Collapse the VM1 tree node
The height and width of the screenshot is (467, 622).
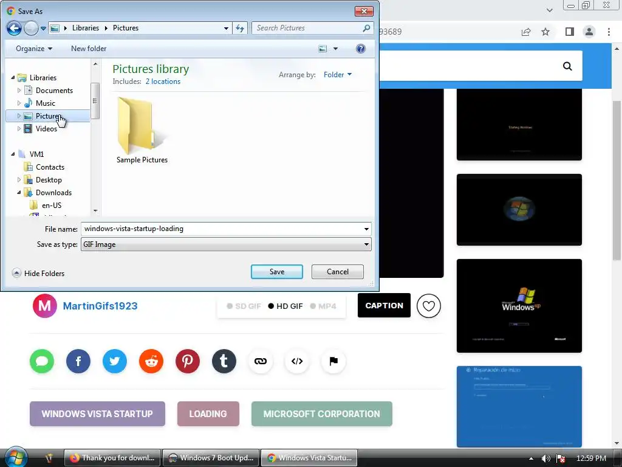pos(13,154)
